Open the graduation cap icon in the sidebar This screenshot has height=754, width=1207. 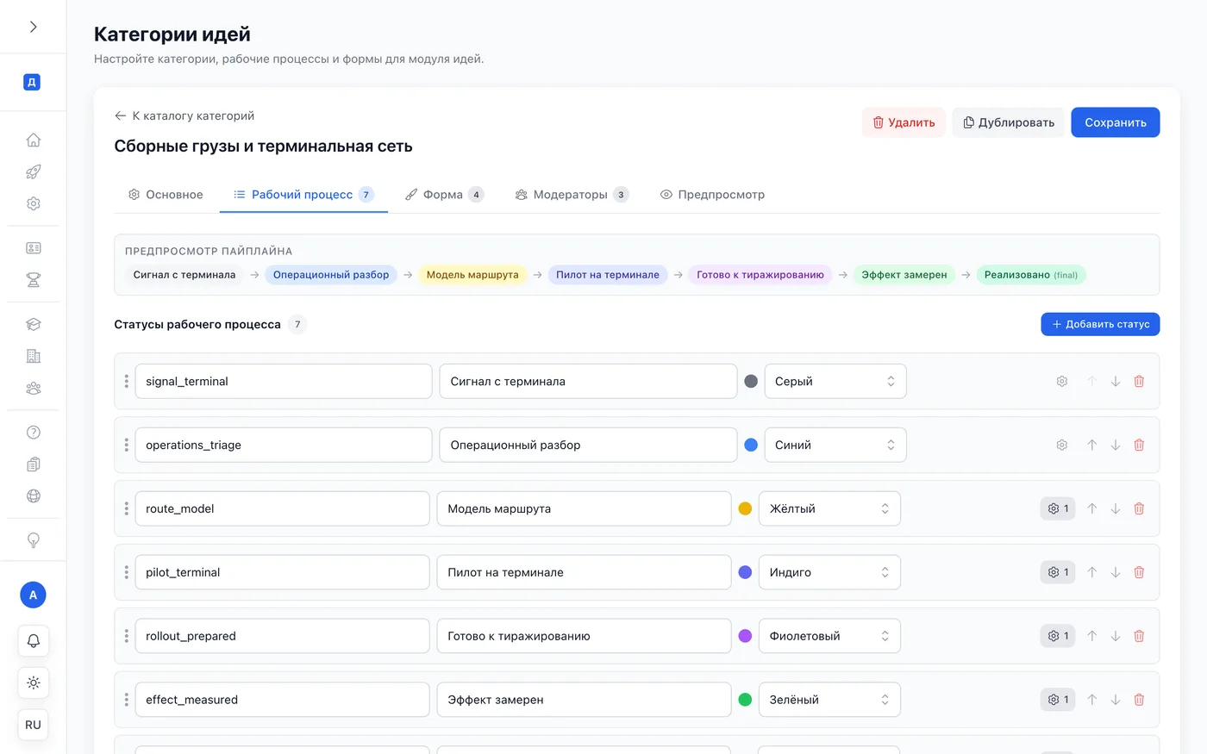tap(33, 324)
